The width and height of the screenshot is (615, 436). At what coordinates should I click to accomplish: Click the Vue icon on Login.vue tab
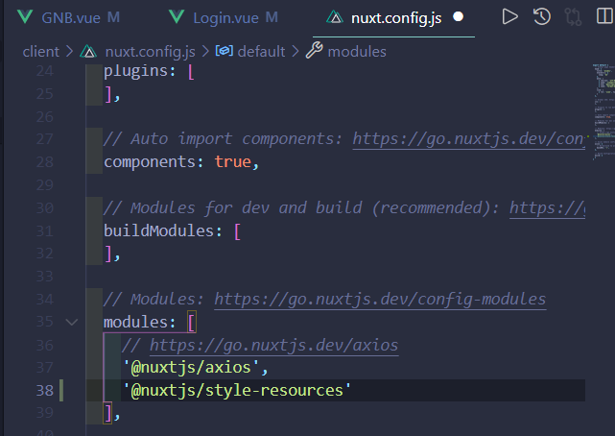tap(177, 17)
